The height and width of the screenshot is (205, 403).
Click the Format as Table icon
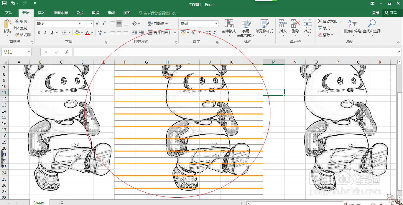[246, 24]
